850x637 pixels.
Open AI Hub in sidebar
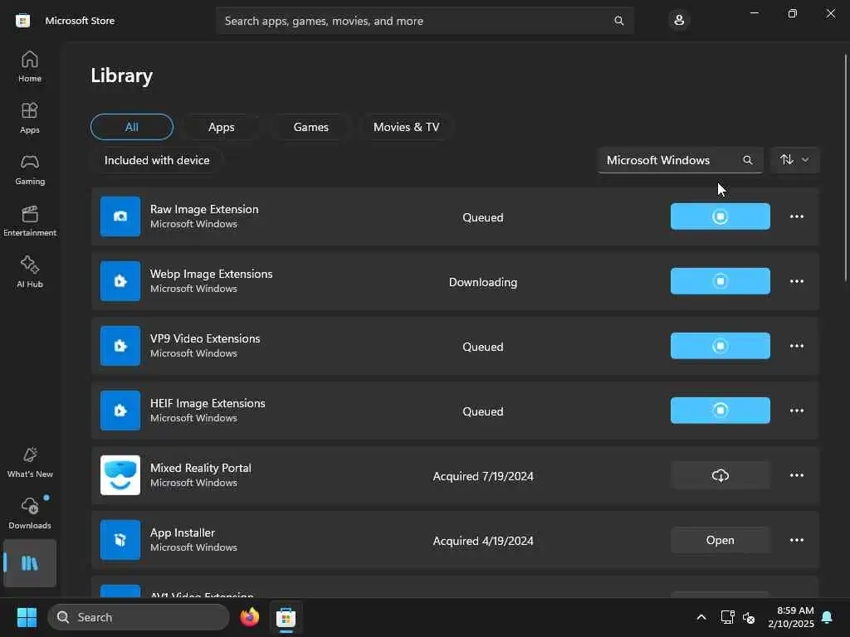coord(30,272)
